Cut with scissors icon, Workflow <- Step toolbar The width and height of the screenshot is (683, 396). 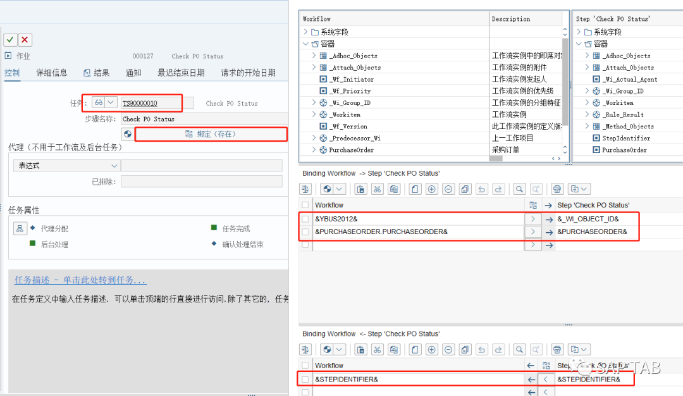coord(377,349)
